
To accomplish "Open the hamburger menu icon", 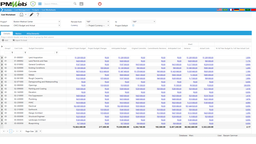I will coord(40,4).
